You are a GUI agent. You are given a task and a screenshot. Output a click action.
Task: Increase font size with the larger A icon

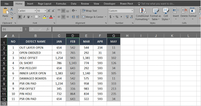pos(49,11)
